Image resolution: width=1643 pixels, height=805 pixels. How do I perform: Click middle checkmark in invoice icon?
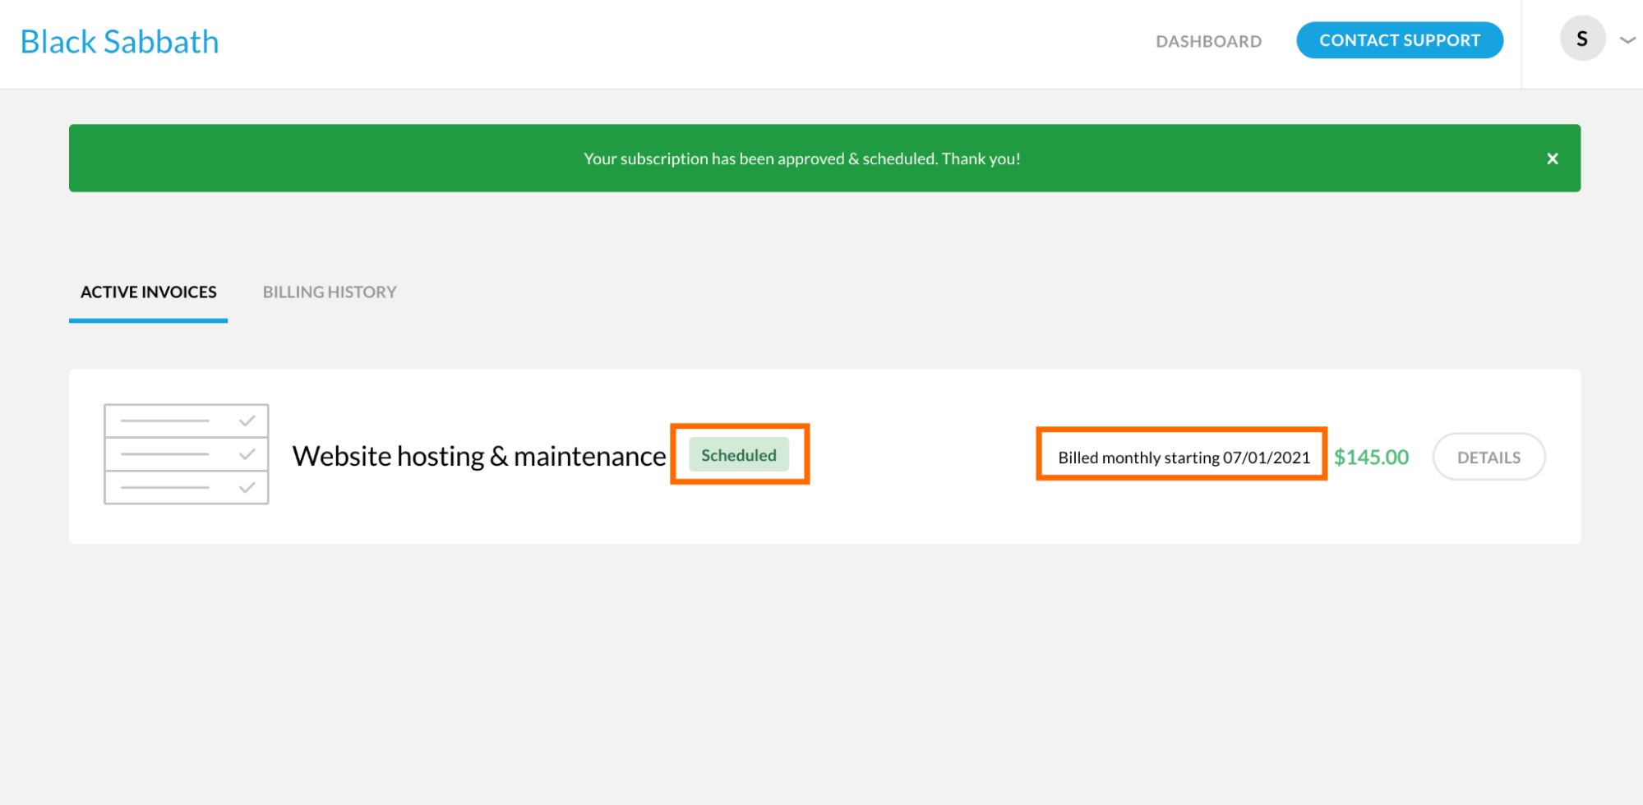click(247, 454)
